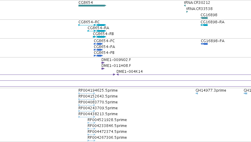Screen dimensions: 251x142
Task: Select the RP004472374.5prime label
Action: click(x=107, y=132)
